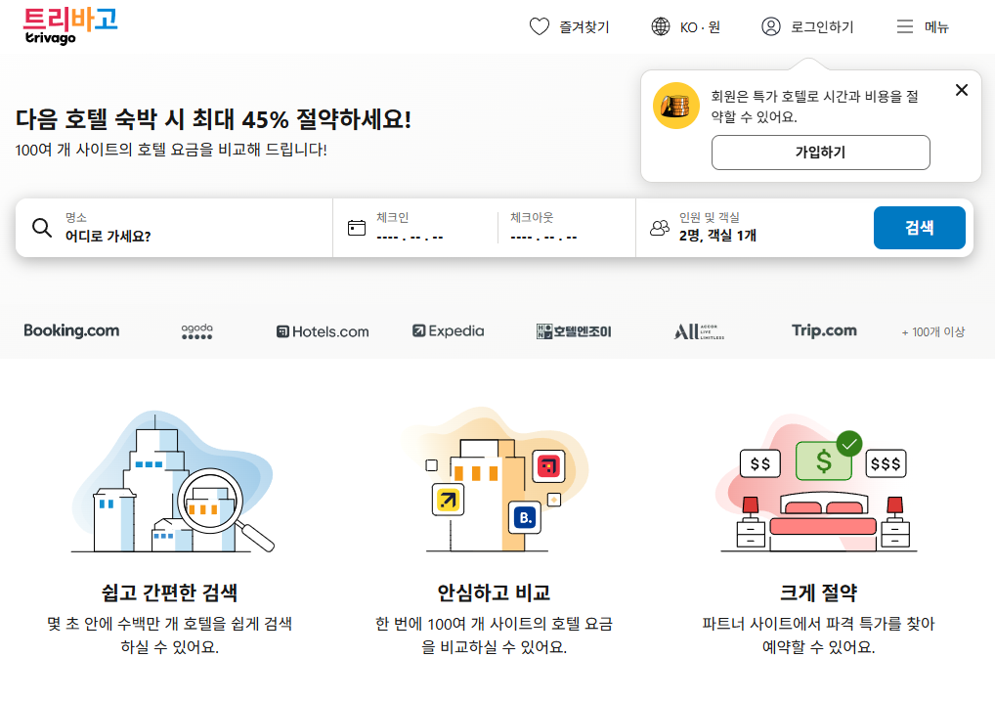
Task: Click the Booking.com partner logo
Action: point(70,331)
